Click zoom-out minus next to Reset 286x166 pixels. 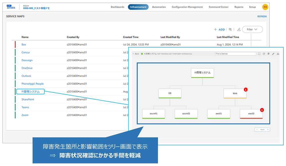click(x=257, y=130)
